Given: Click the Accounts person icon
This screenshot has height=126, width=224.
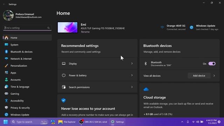Looking at the screenshot, I should coord(6,80).
